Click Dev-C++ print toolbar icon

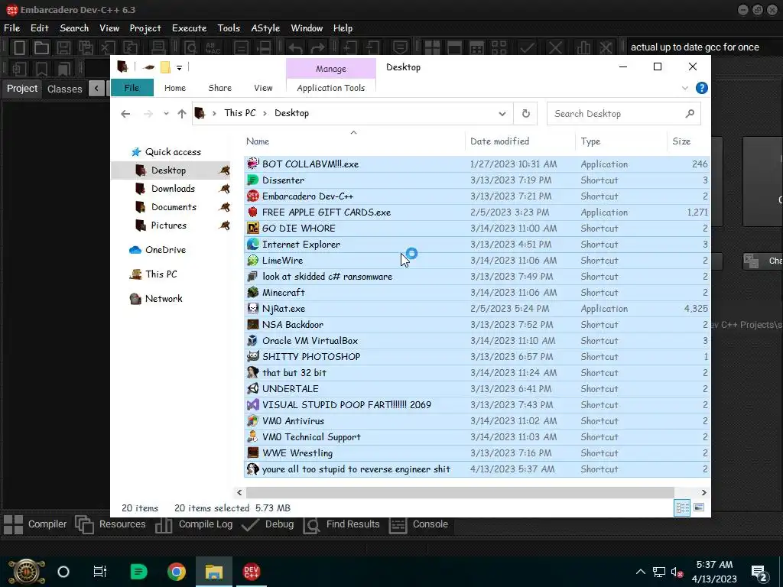tap(158, 47)
